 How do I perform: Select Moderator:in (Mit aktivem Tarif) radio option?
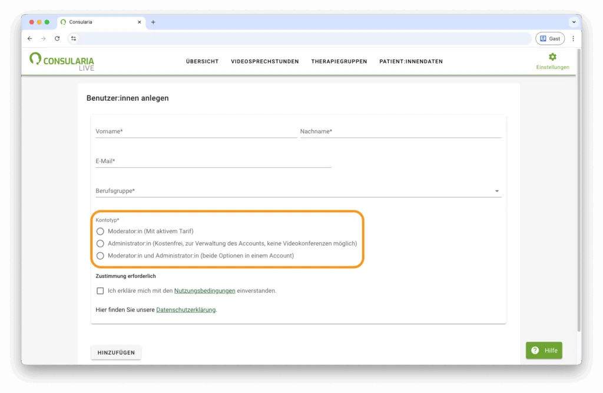(100, 231)
